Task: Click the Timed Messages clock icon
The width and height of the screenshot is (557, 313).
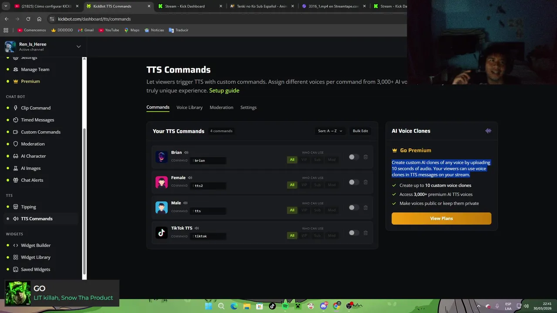Action: tap(16, 120)
